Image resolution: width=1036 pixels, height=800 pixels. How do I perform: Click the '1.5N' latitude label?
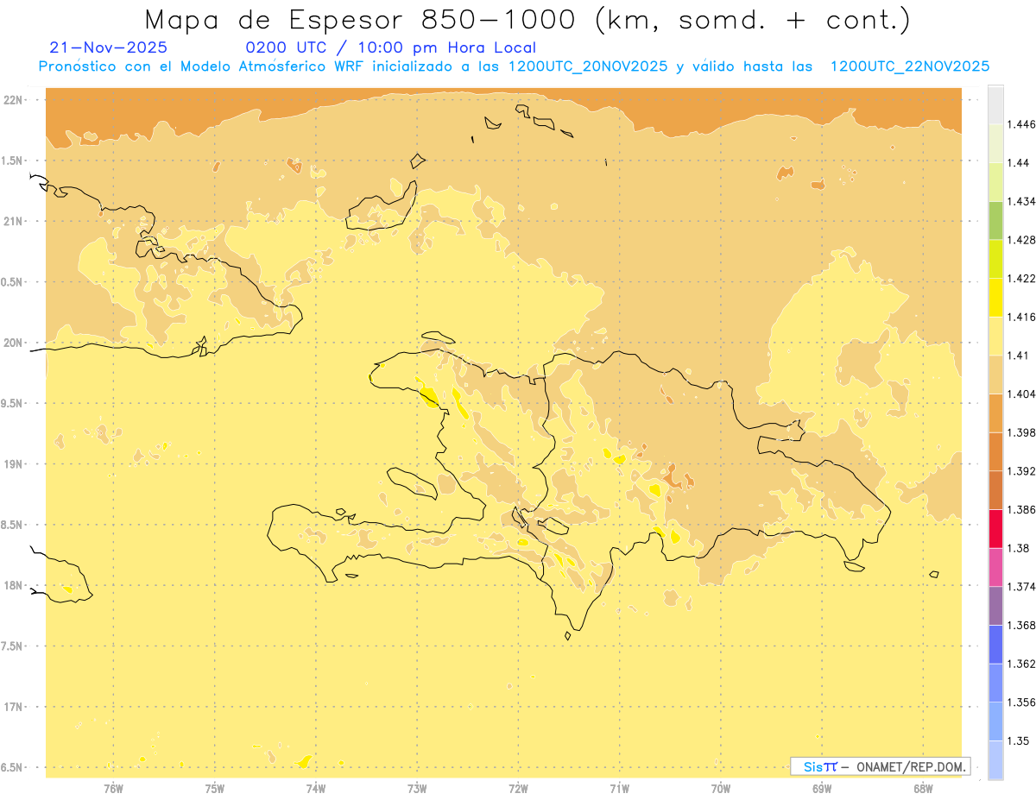(11, 161)
